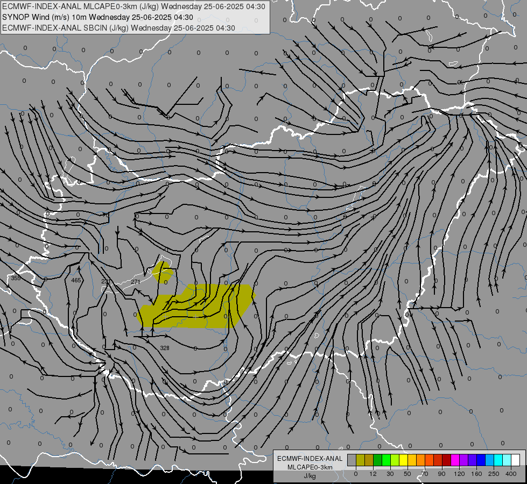Click the legend scale value 30
Screen dimensions: 527x484
390,474
